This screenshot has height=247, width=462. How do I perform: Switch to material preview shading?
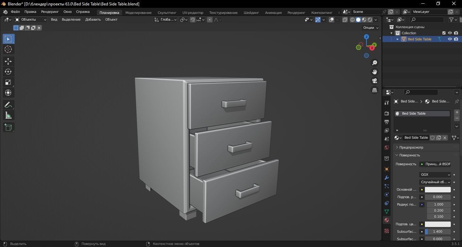coord(364,20)
